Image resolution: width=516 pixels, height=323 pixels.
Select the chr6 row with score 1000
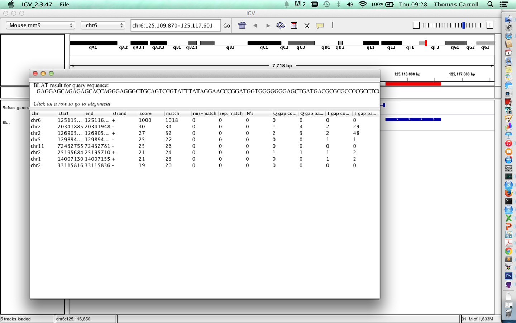(205, 120)
